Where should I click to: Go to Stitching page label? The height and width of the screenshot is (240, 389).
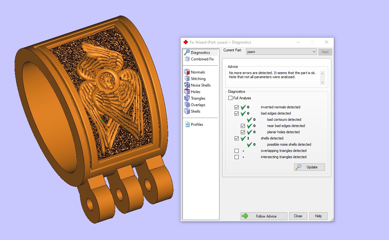(x=198, y=79)
